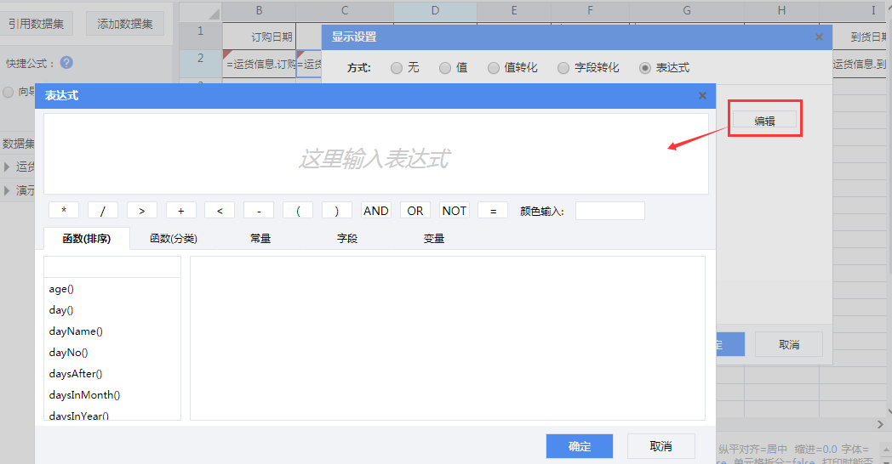Choose the 字段转化 radio option
This screenshot has width=892, height=464.
(563, 68)
